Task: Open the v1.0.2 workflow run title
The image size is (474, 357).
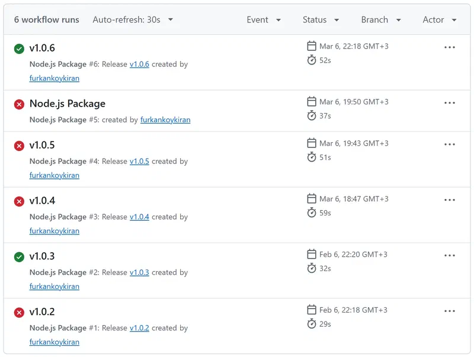Action: [42, 311]
